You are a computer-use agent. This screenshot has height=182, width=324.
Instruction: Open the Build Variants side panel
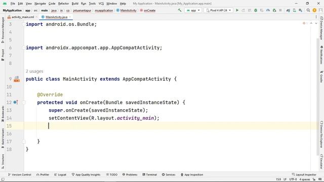click(3, 138)
